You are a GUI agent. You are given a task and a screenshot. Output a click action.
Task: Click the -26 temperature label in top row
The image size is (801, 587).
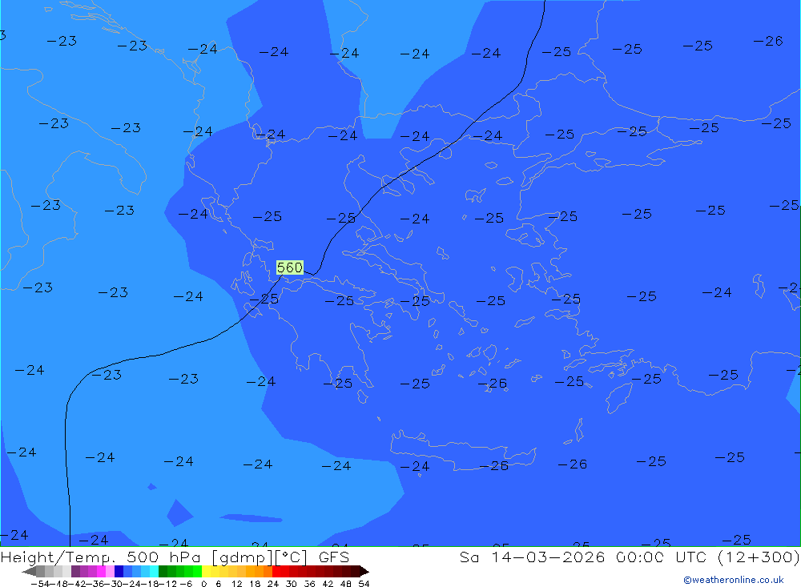point(768,41)
